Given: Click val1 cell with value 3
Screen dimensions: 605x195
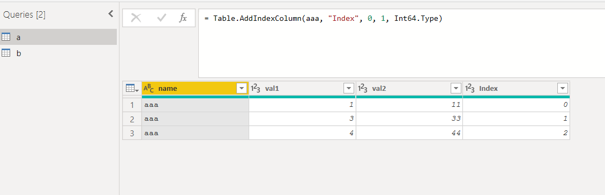Looking at the screenshot, I should click(302, 119).
